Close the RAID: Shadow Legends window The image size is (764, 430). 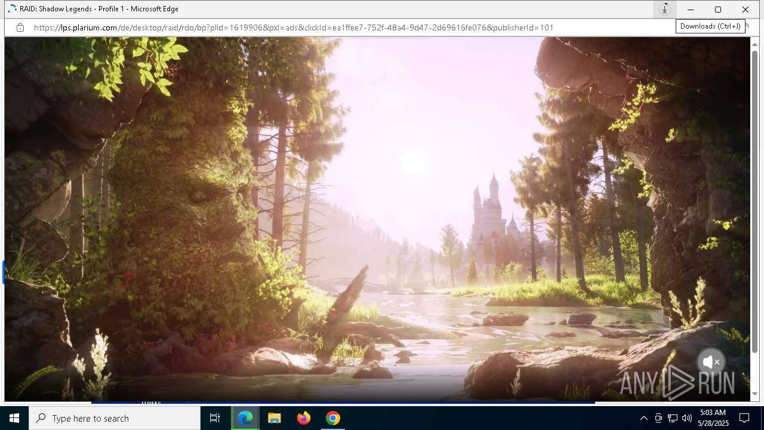745,10
